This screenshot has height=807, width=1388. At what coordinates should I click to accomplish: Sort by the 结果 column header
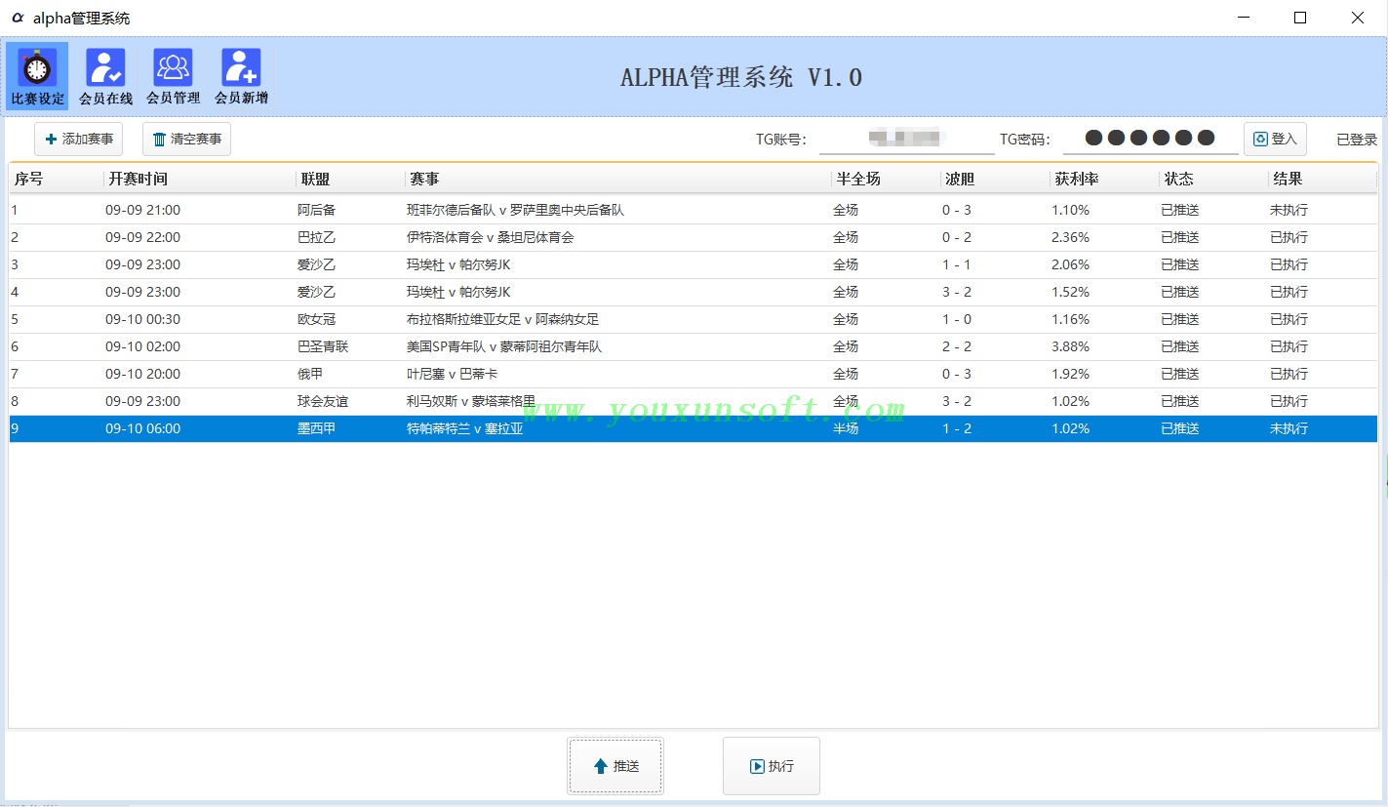pyautogui.click(x=1323, y=179)
